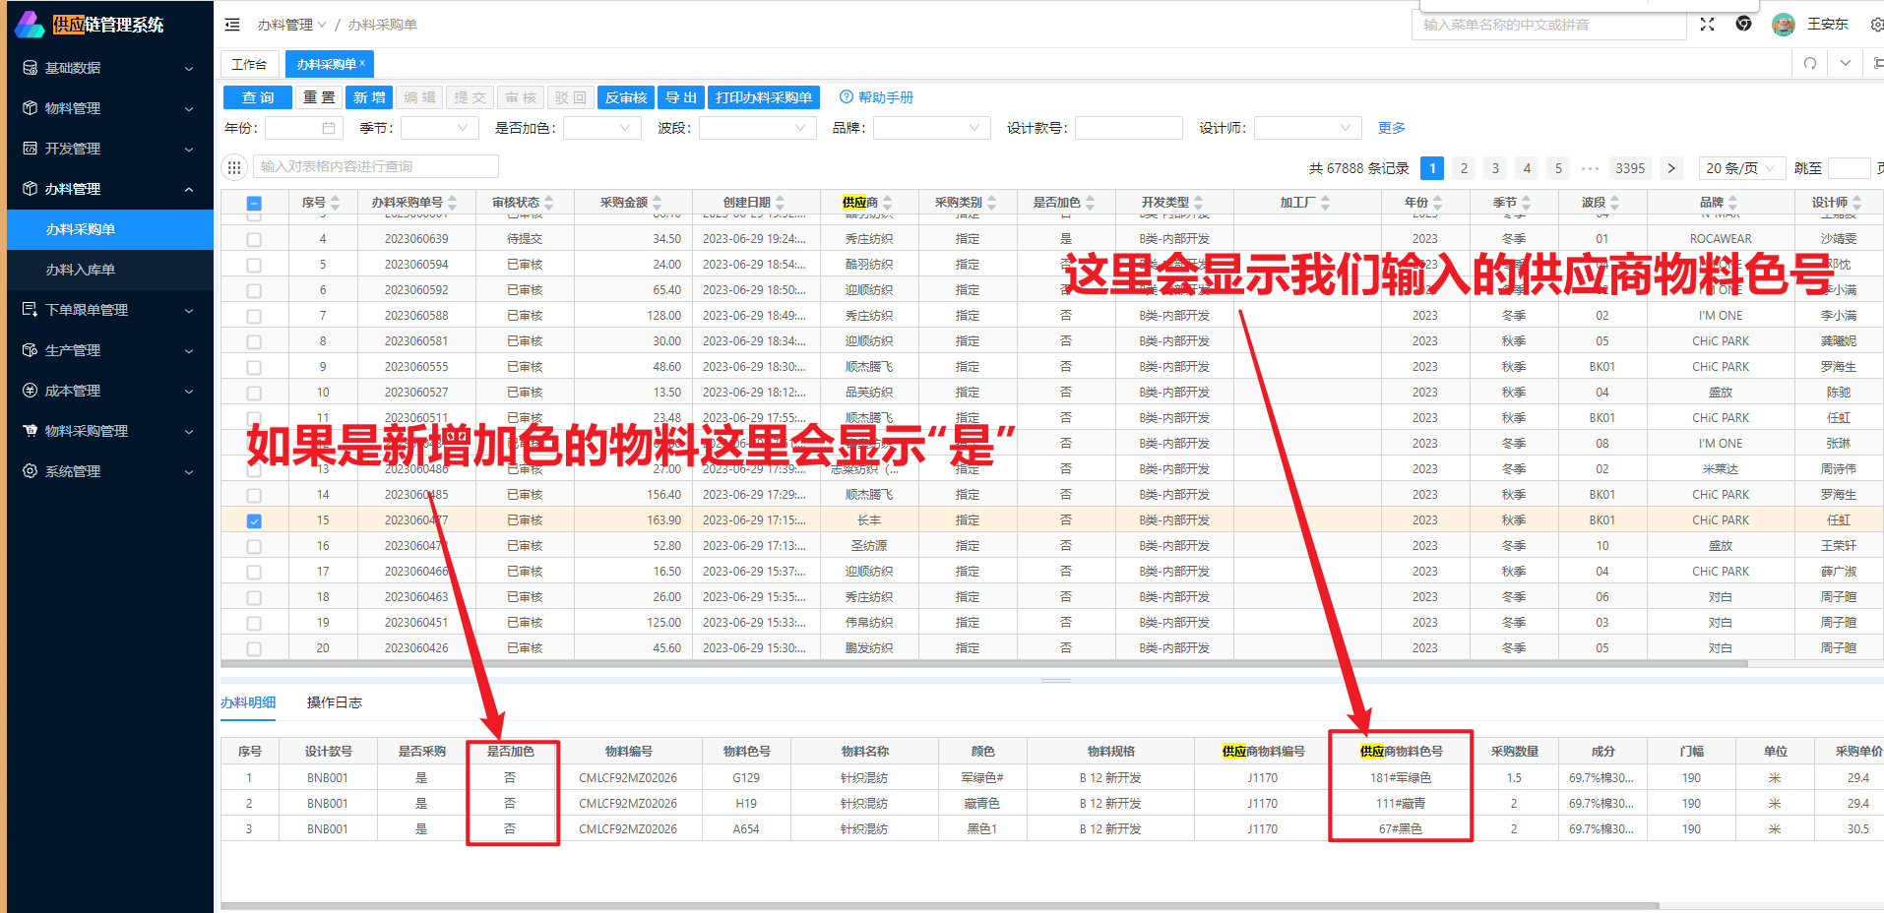1884x913 pixels.
Task: Collapse sidebar with the menu fold icon
Action: 232,25
